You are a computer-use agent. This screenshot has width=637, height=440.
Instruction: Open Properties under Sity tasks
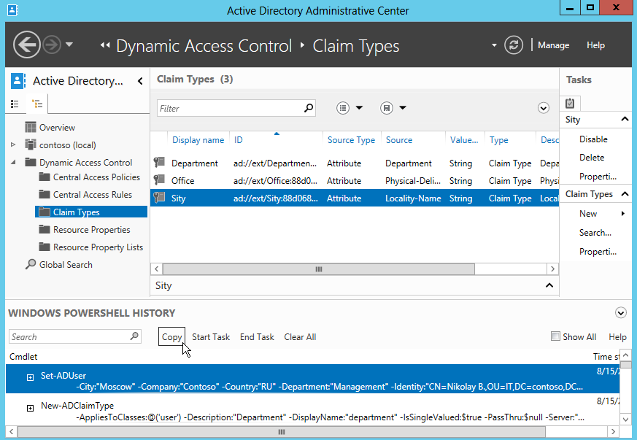598,177
